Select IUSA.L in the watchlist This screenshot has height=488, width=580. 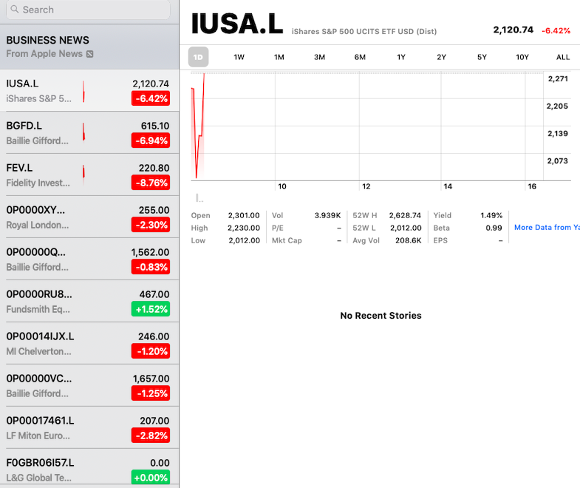pyautogui.click(x=89, y=90)
